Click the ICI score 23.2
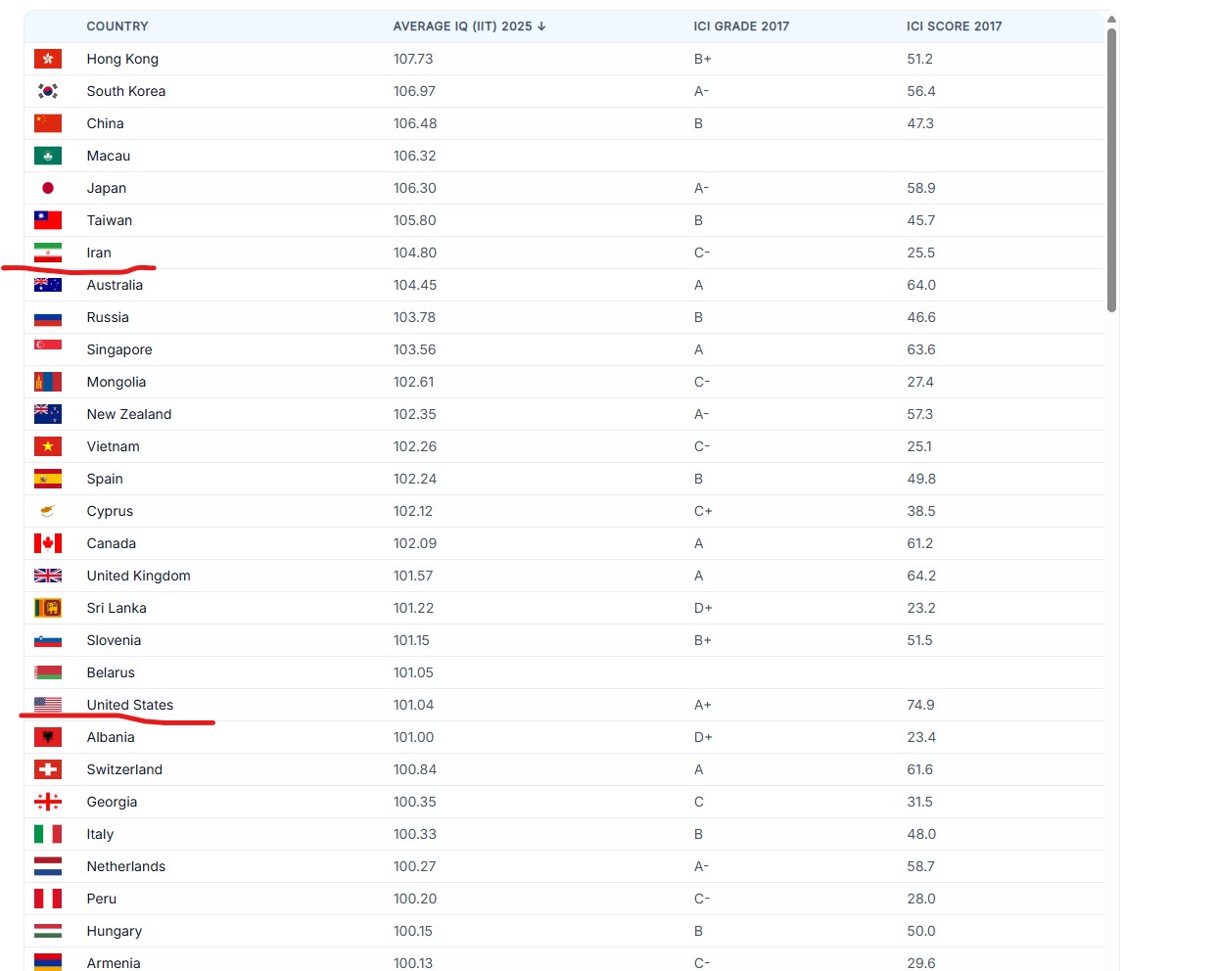 pos(921,608)
